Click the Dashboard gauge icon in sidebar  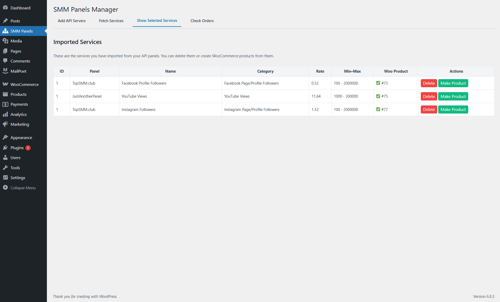coord(5,8)
